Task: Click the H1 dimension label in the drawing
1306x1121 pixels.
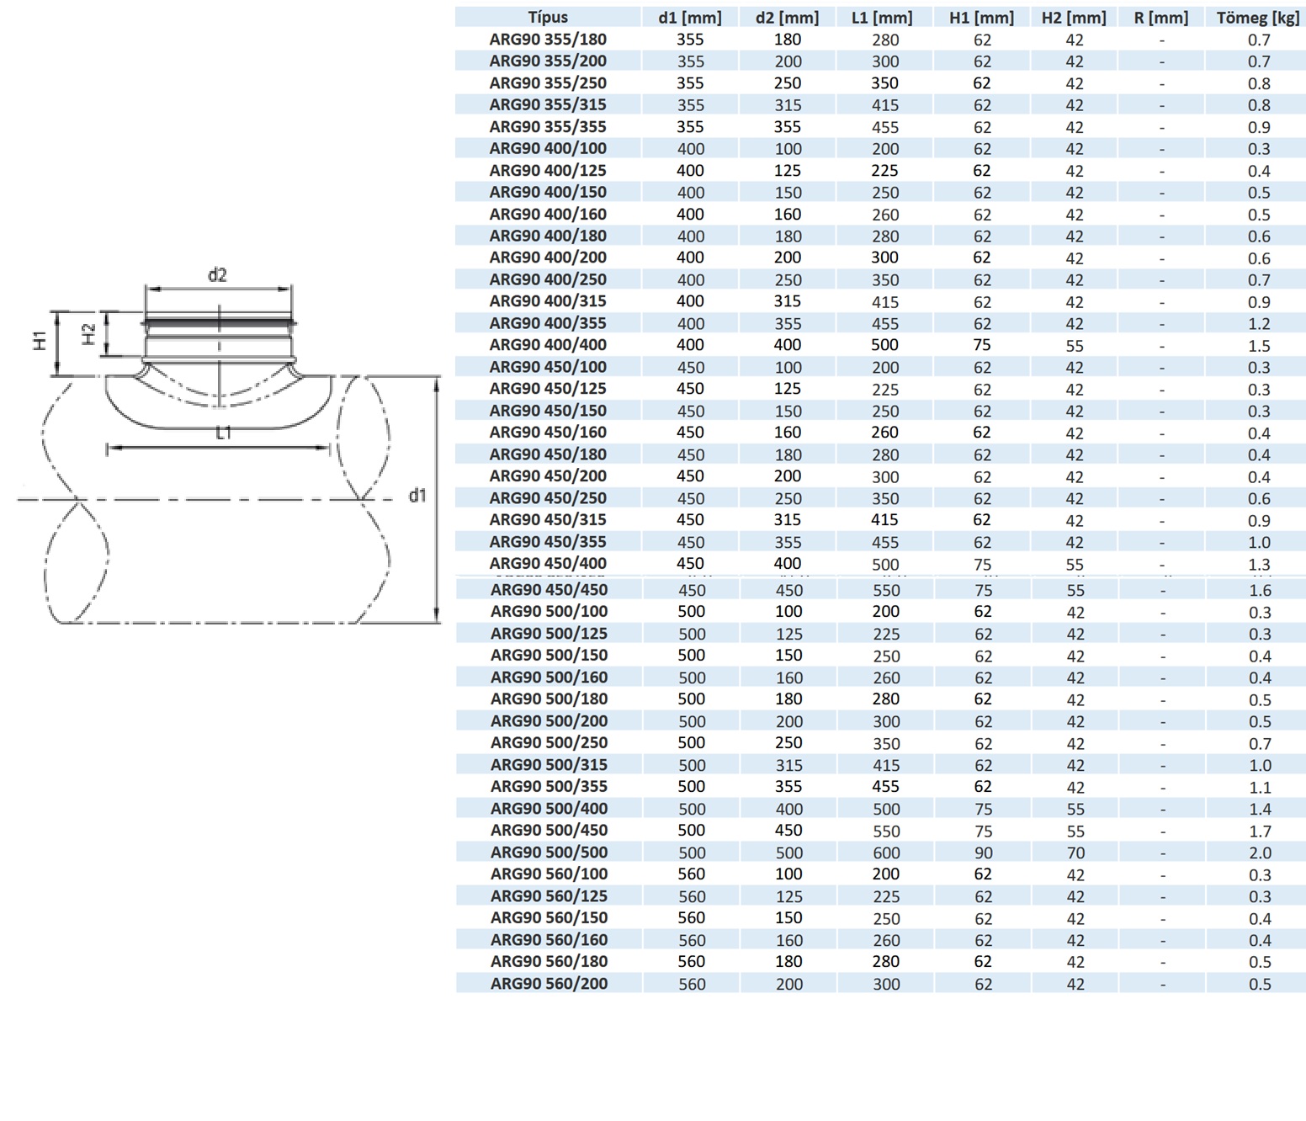Action: click(40, 341)
